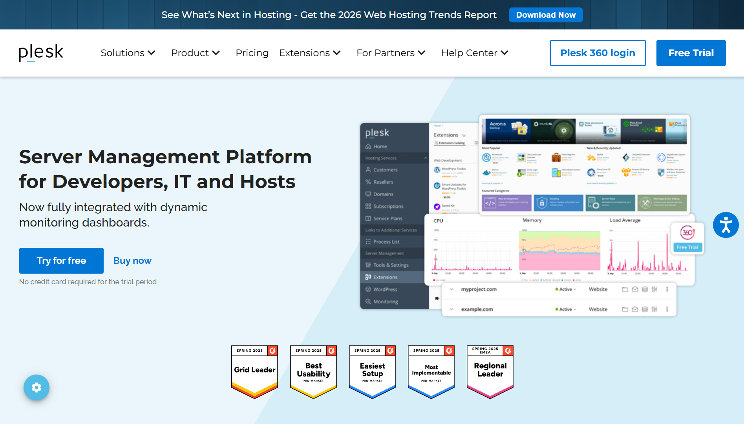Viewport: 744px width, 424px height.
Task: Open the Help Center dropdown
Action: [475, 53]
